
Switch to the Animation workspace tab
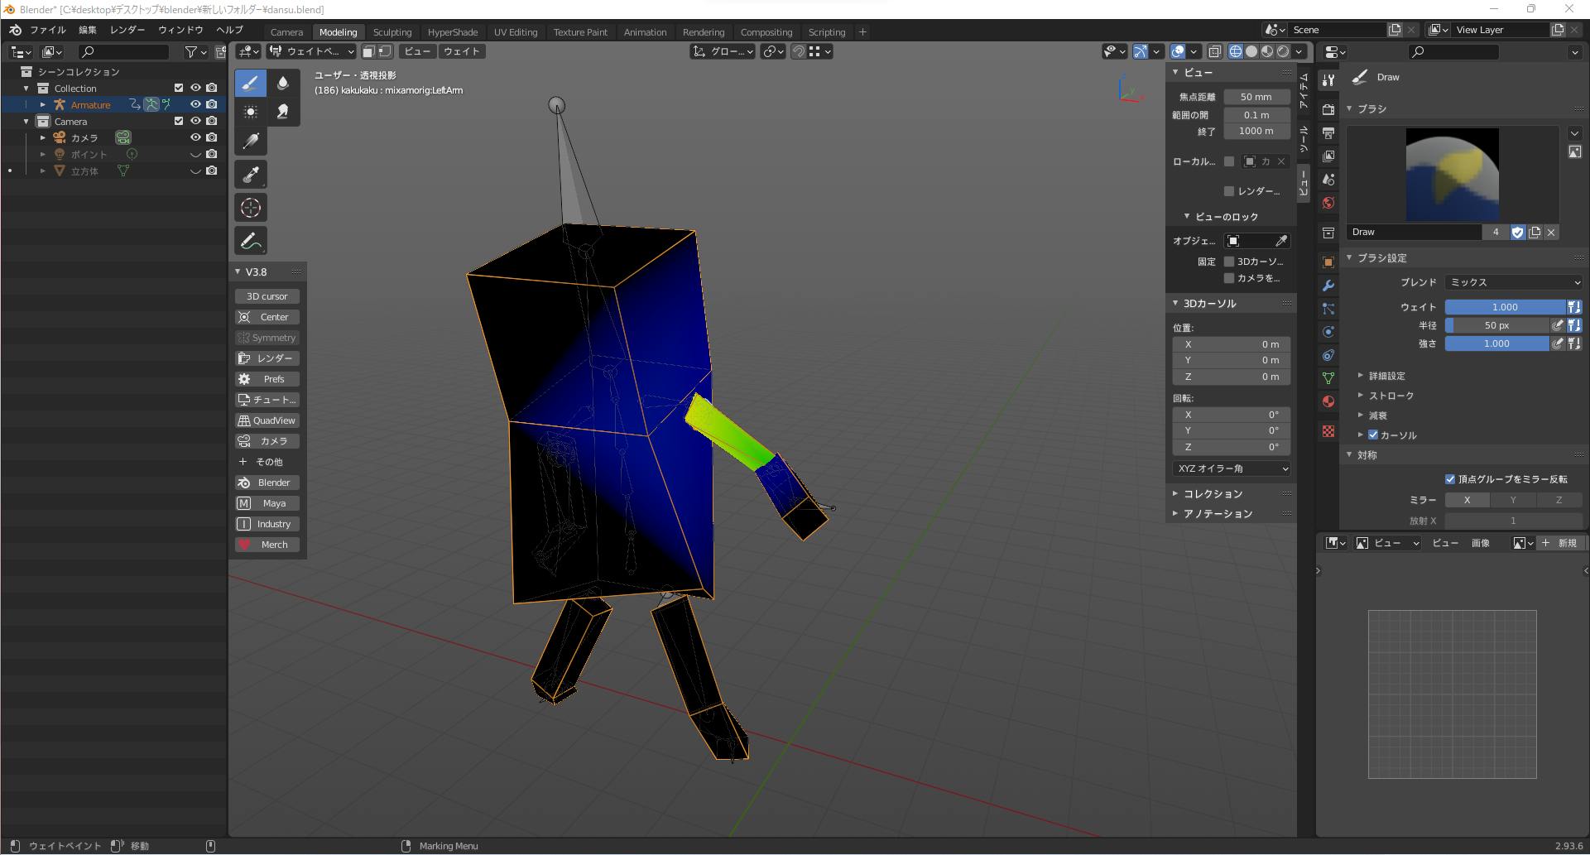point(645,32)
